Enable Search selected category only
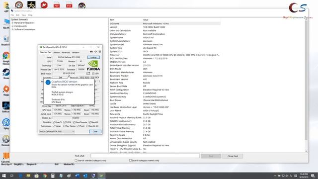The image size is (318, 179). tap(76, 160)
